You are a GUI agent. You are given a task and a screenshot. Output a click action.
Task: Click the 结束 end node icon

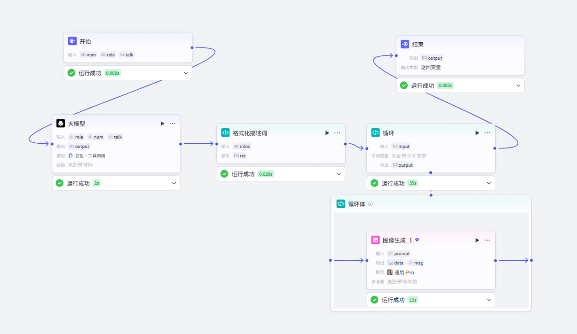405,44
